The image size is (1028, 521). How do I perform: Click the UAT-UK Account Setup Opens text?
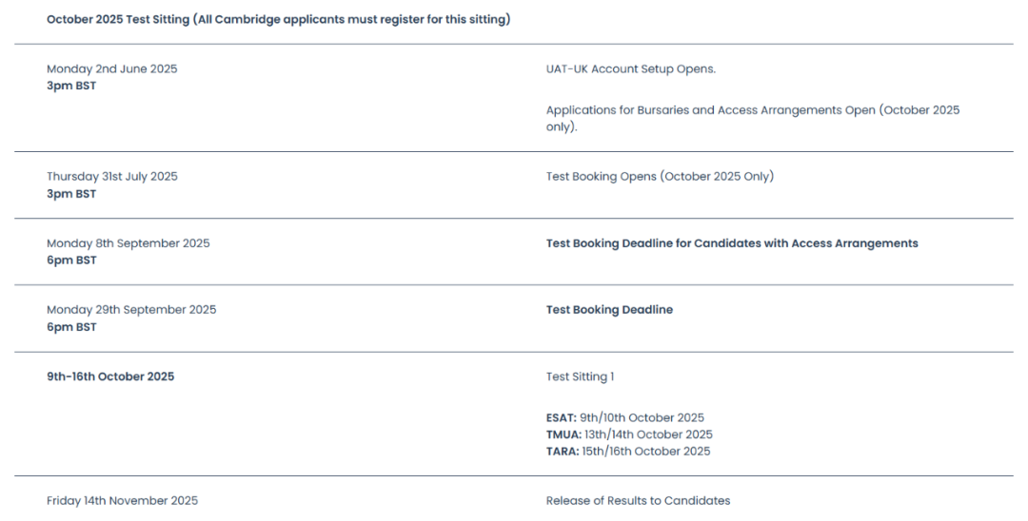631,68
